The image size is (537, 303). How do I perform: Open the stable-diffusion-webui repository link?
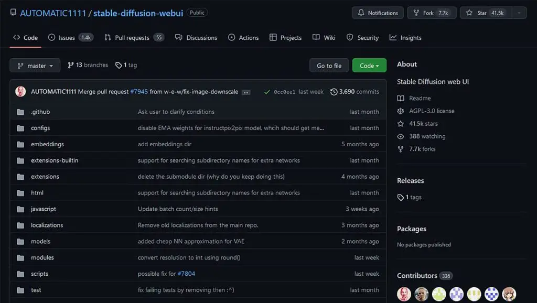[x=138, y=13]
